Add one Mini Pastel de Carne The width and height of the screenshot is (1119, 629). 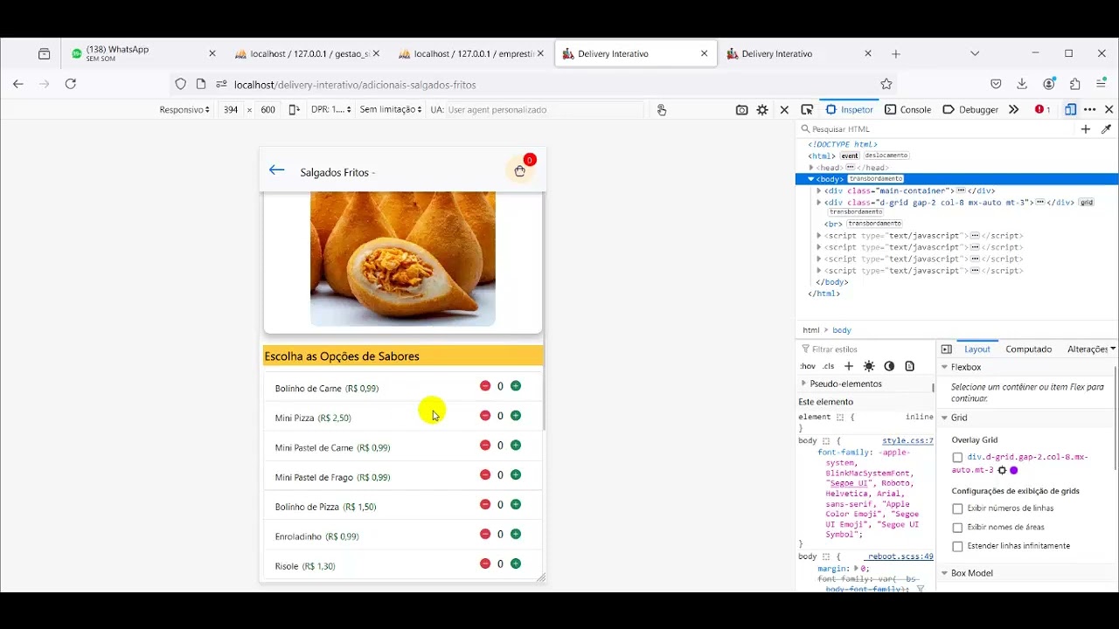[516, 446]
